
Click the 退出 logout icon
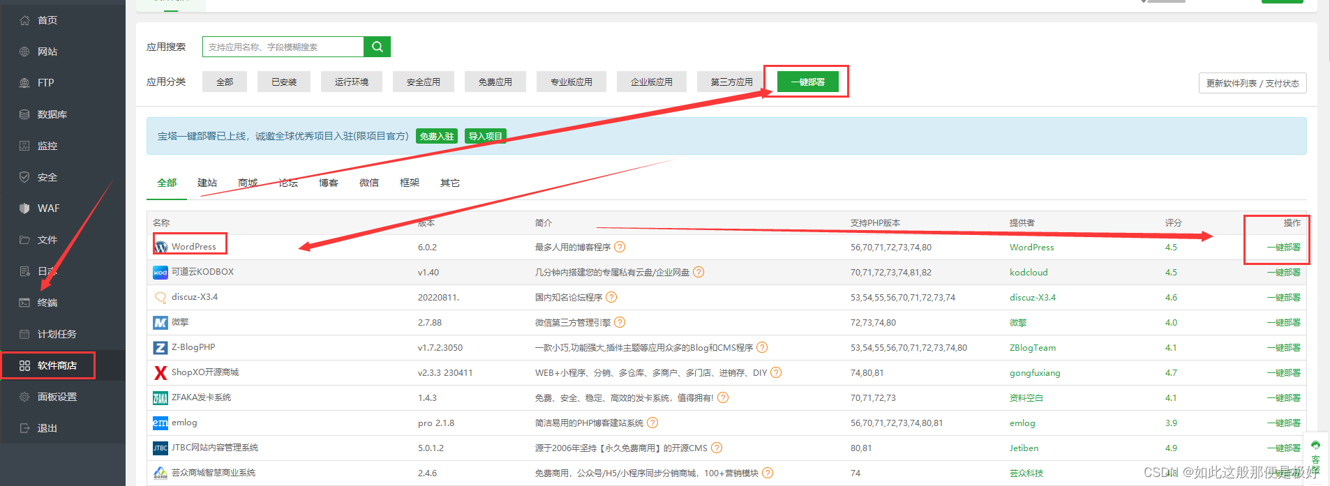24,428
